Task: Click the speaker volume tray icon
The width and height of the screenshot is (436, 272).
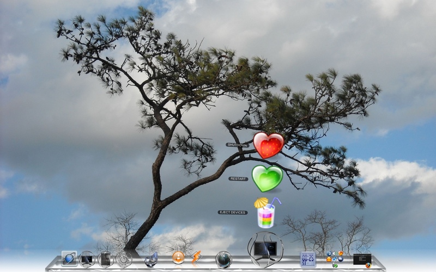Action: [x=335, y=254]
